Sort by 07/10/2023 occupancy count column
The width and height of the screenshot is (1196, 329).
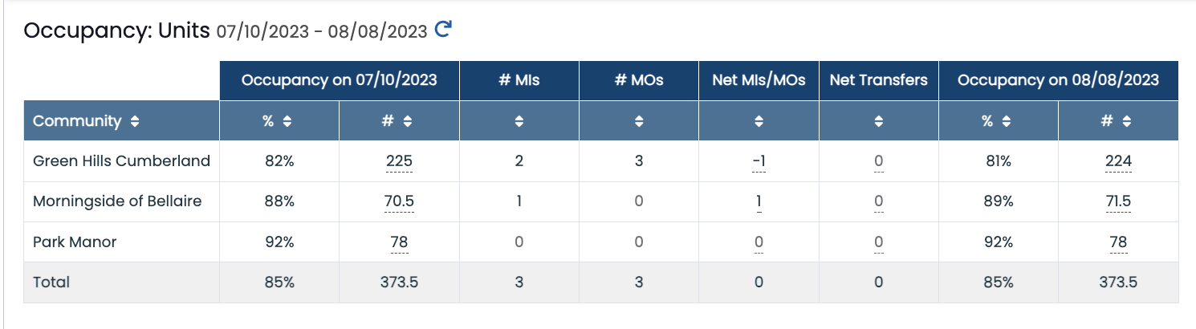408,121
